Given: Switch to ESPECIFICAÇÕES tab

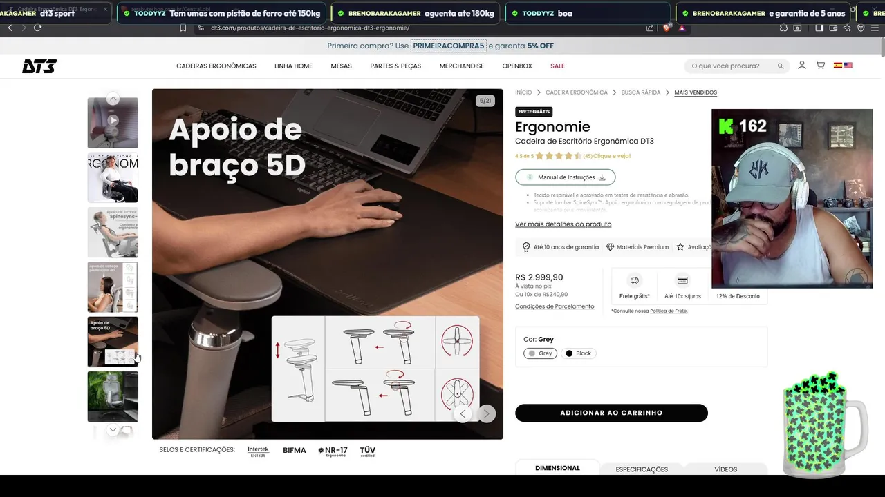Looking at the screenshot, I should coord(642,469).
